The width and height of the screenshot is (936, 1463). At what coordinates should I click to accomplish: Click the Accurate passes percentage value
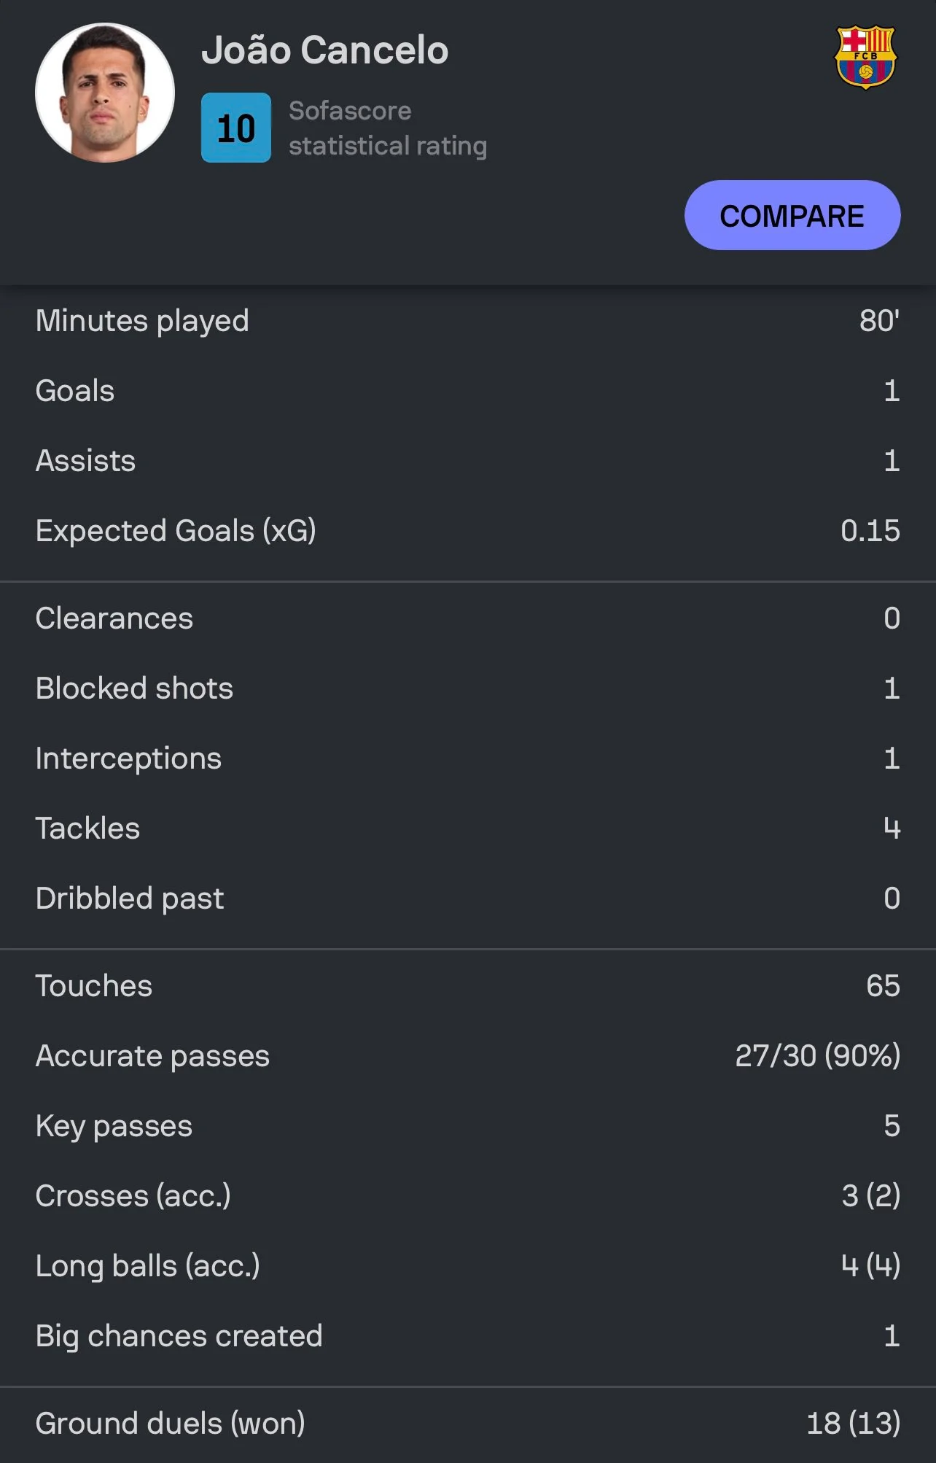click(x=817, y=1056)
